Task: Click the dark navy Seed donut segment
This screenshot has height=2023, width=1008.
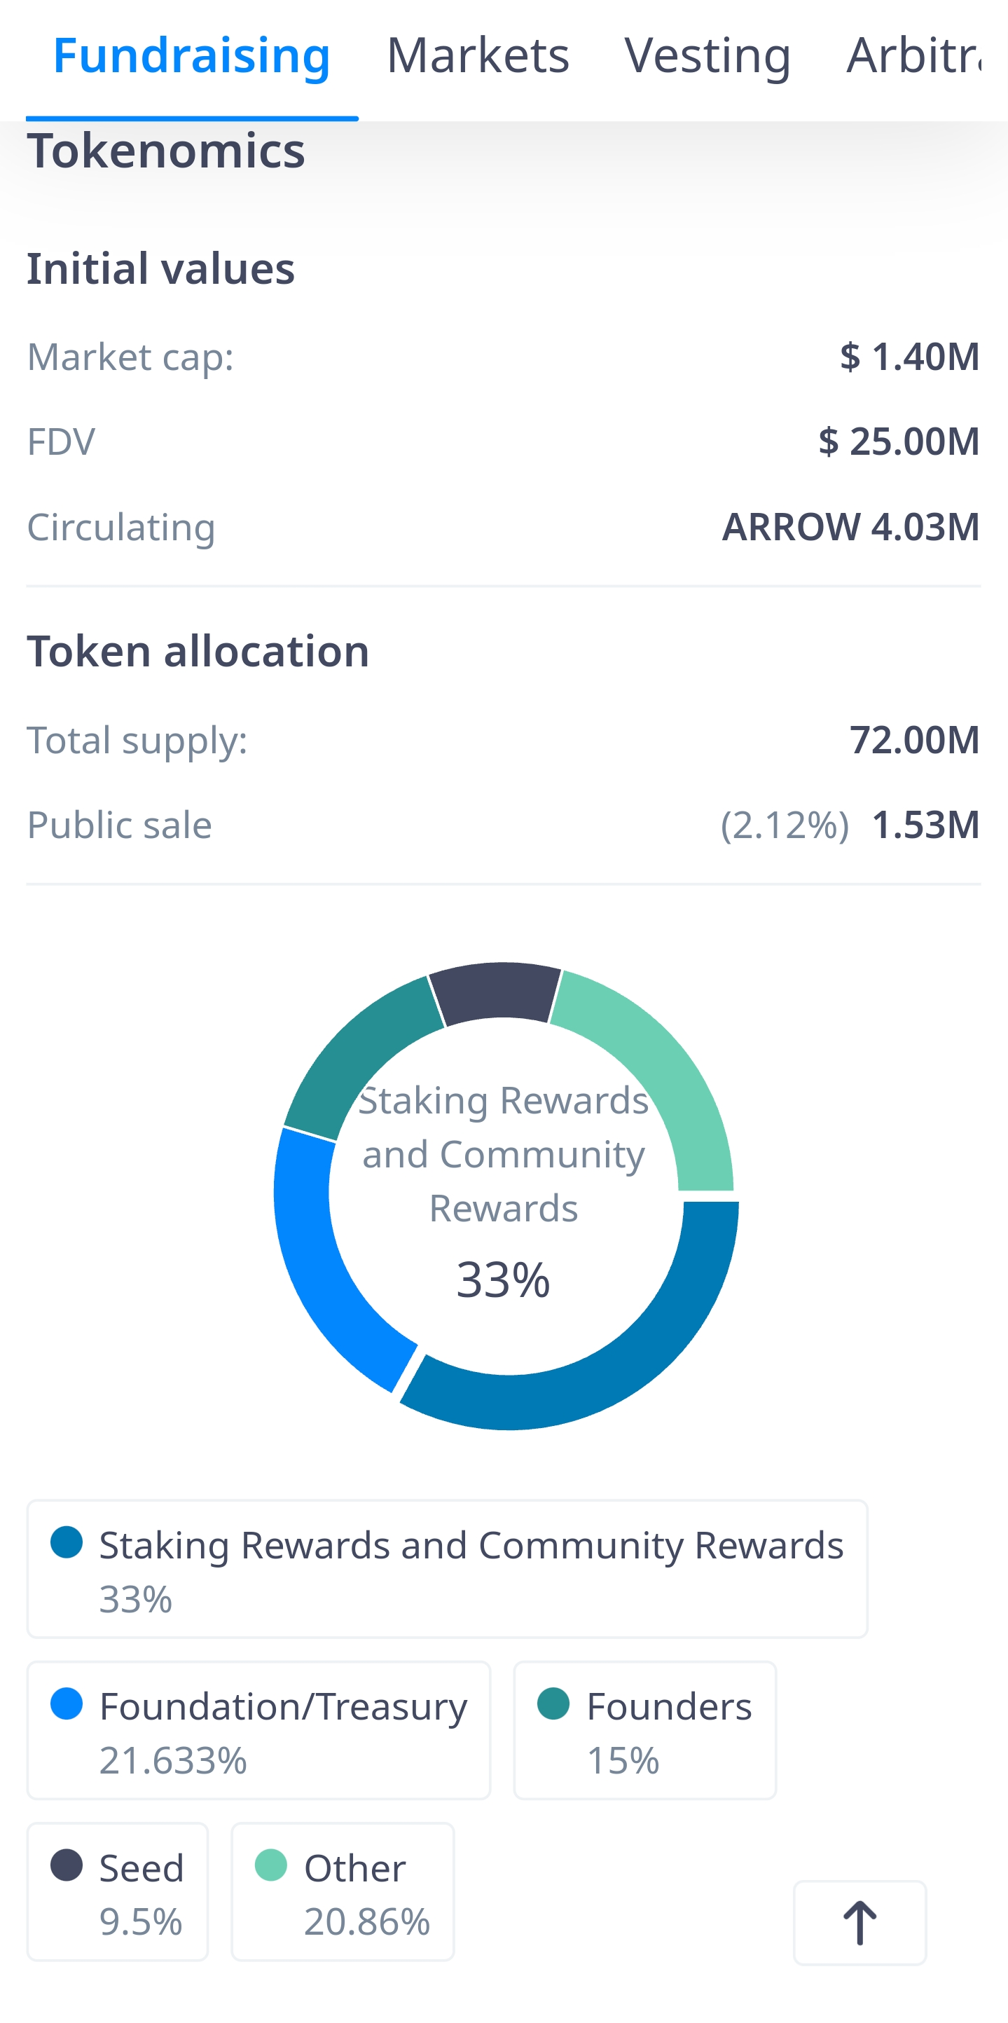Action: point(496,991)
